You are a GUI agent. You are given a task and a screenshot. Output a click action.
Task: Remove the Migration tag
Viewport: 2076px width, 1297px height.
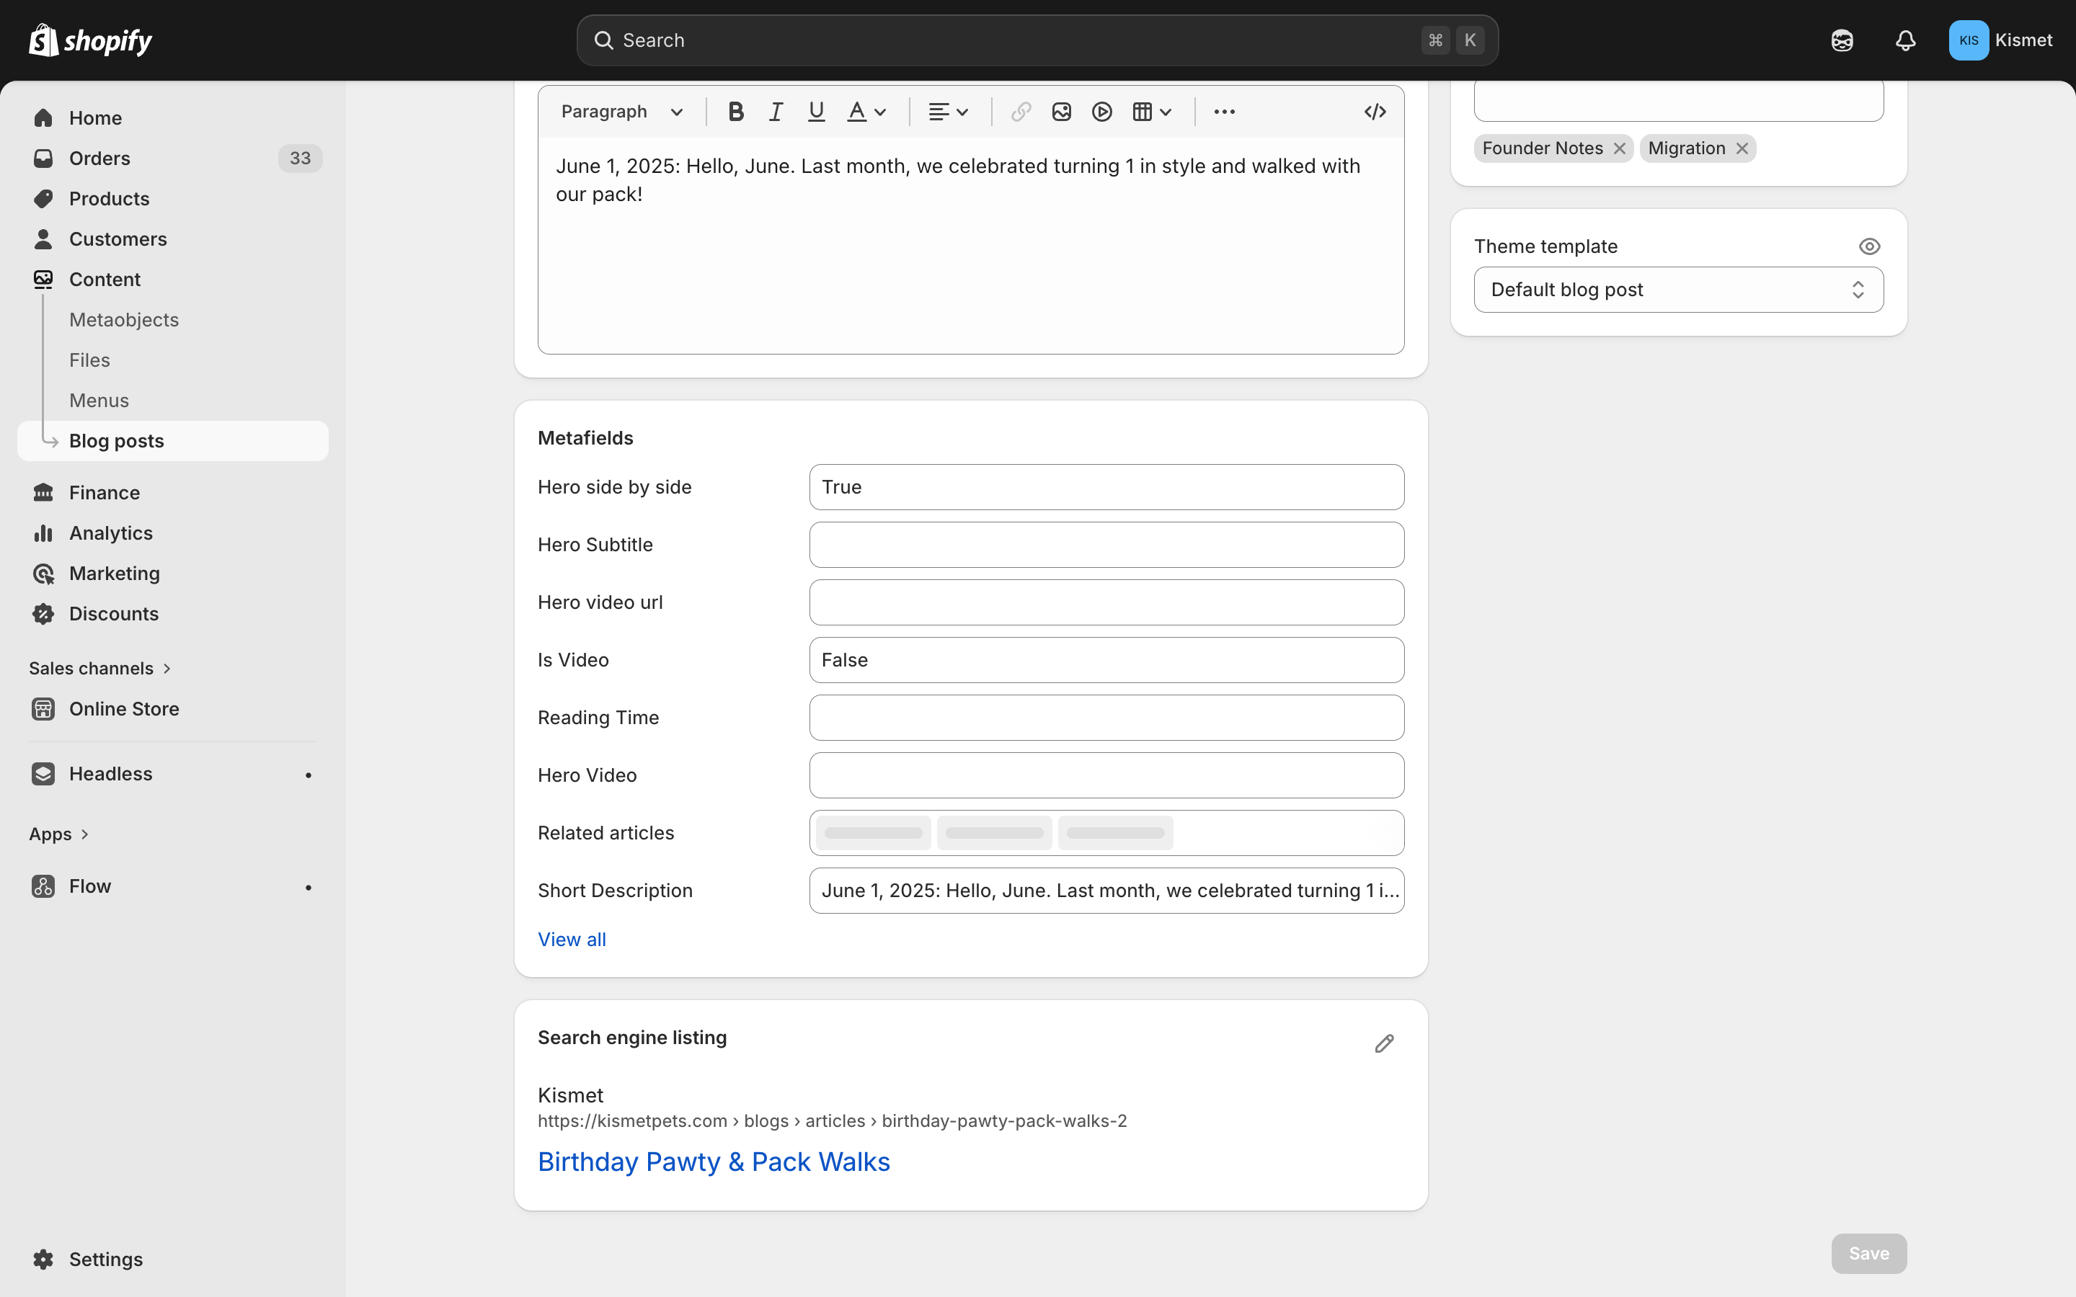point(1742,148)
